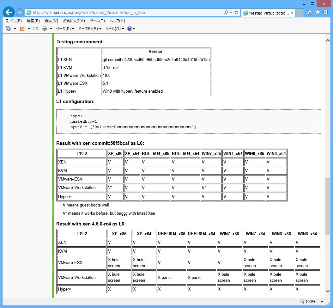Screen dimensions: 333x308
Task: Open the 編集(E) menu
Action: click(x=33, y=21)
